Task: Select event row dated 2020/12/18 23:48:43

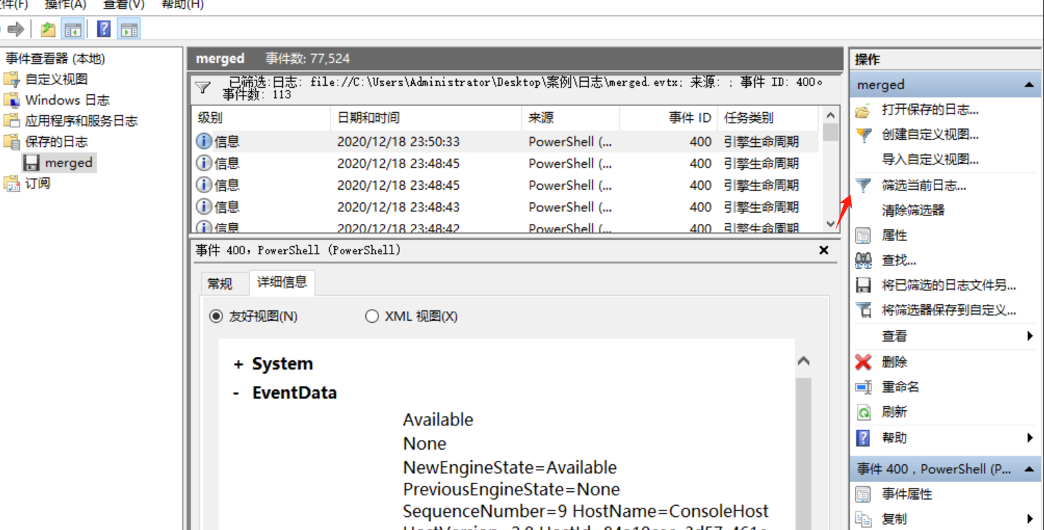Action: pos(505,206)
